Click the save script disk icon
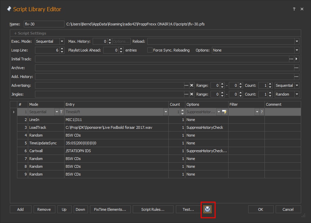 [207, 209]
